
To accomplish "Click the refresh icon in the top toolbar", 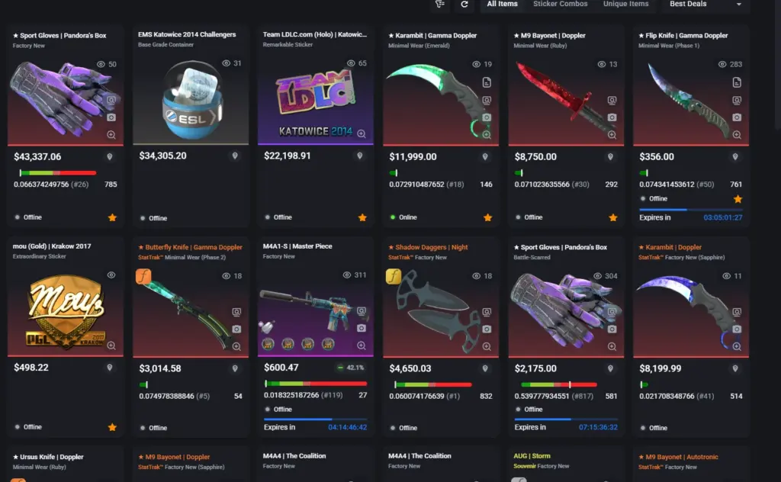I will coord(464,4).
